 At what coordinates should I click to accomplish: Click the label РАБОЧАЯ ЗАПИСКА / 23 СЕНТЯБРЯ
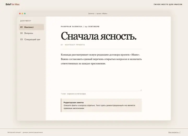click(x=80, y=27)
